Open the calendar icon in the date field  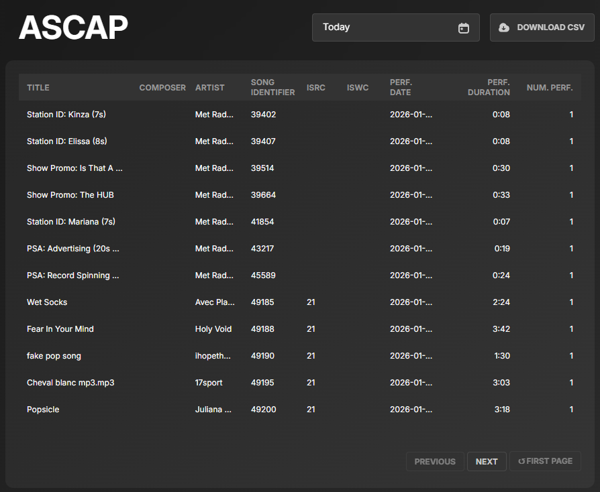pos(463,28)
